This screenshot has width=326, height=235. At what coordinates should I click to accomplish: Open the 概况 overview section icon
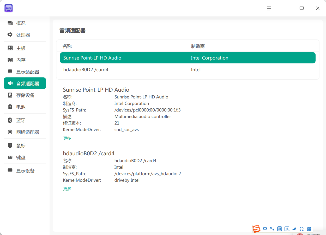(x=10, y=23)
